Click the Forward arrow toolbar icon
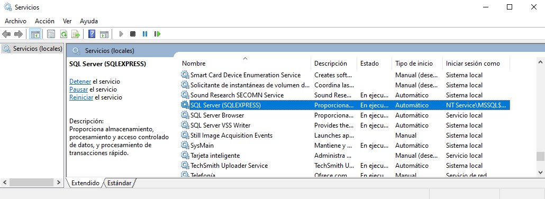 click(x=19, y=34)
